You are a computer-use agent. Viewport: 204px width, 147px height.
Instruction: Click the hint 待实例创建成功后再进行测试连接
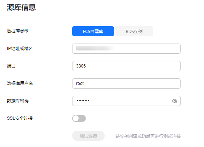coord(148,136)
